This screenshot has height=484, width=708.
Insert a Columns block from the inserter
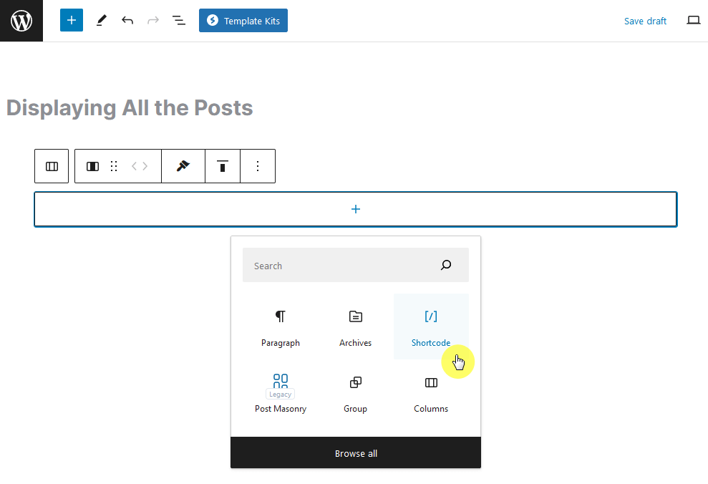431,393
